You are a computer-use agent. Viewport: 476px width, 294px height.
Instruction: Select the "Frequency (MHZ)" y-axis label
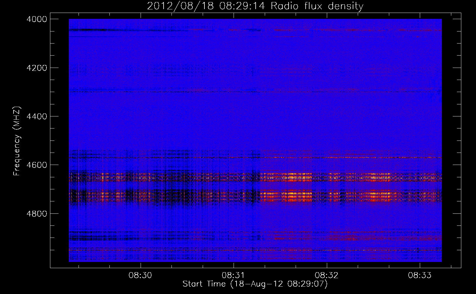pyautogui.click(x=17, y=141)
